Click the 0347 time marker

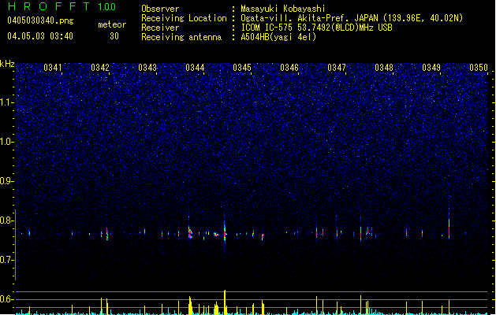(x=337, y=68)
